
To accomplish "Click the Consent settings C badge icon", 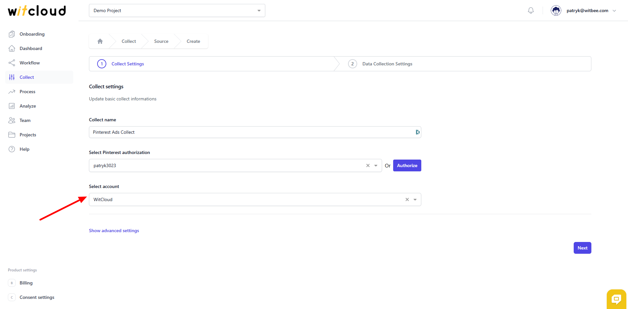I will 12,297.
